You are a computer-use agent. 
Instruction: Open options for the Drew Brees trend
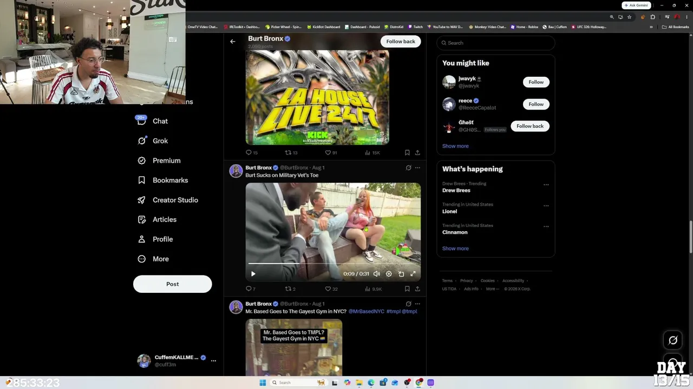pyautogui.click(x=546, y=185)
